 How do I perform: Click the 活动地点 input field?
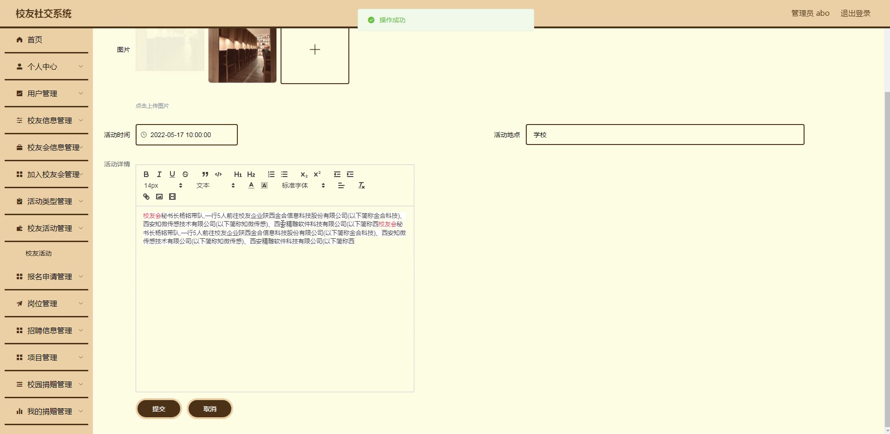(665, 135)
